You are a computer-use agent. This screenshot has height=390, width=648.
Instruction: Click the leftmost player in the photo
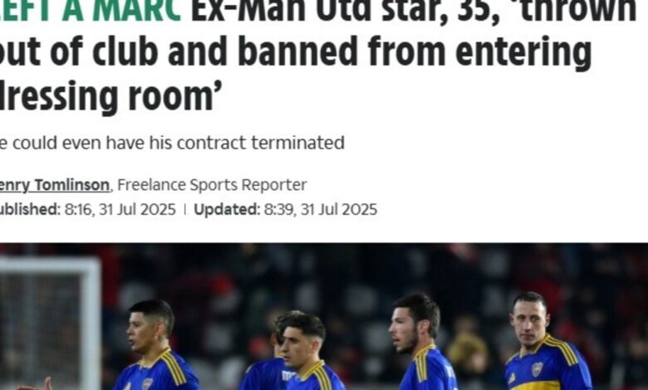(x=156, y=346)
